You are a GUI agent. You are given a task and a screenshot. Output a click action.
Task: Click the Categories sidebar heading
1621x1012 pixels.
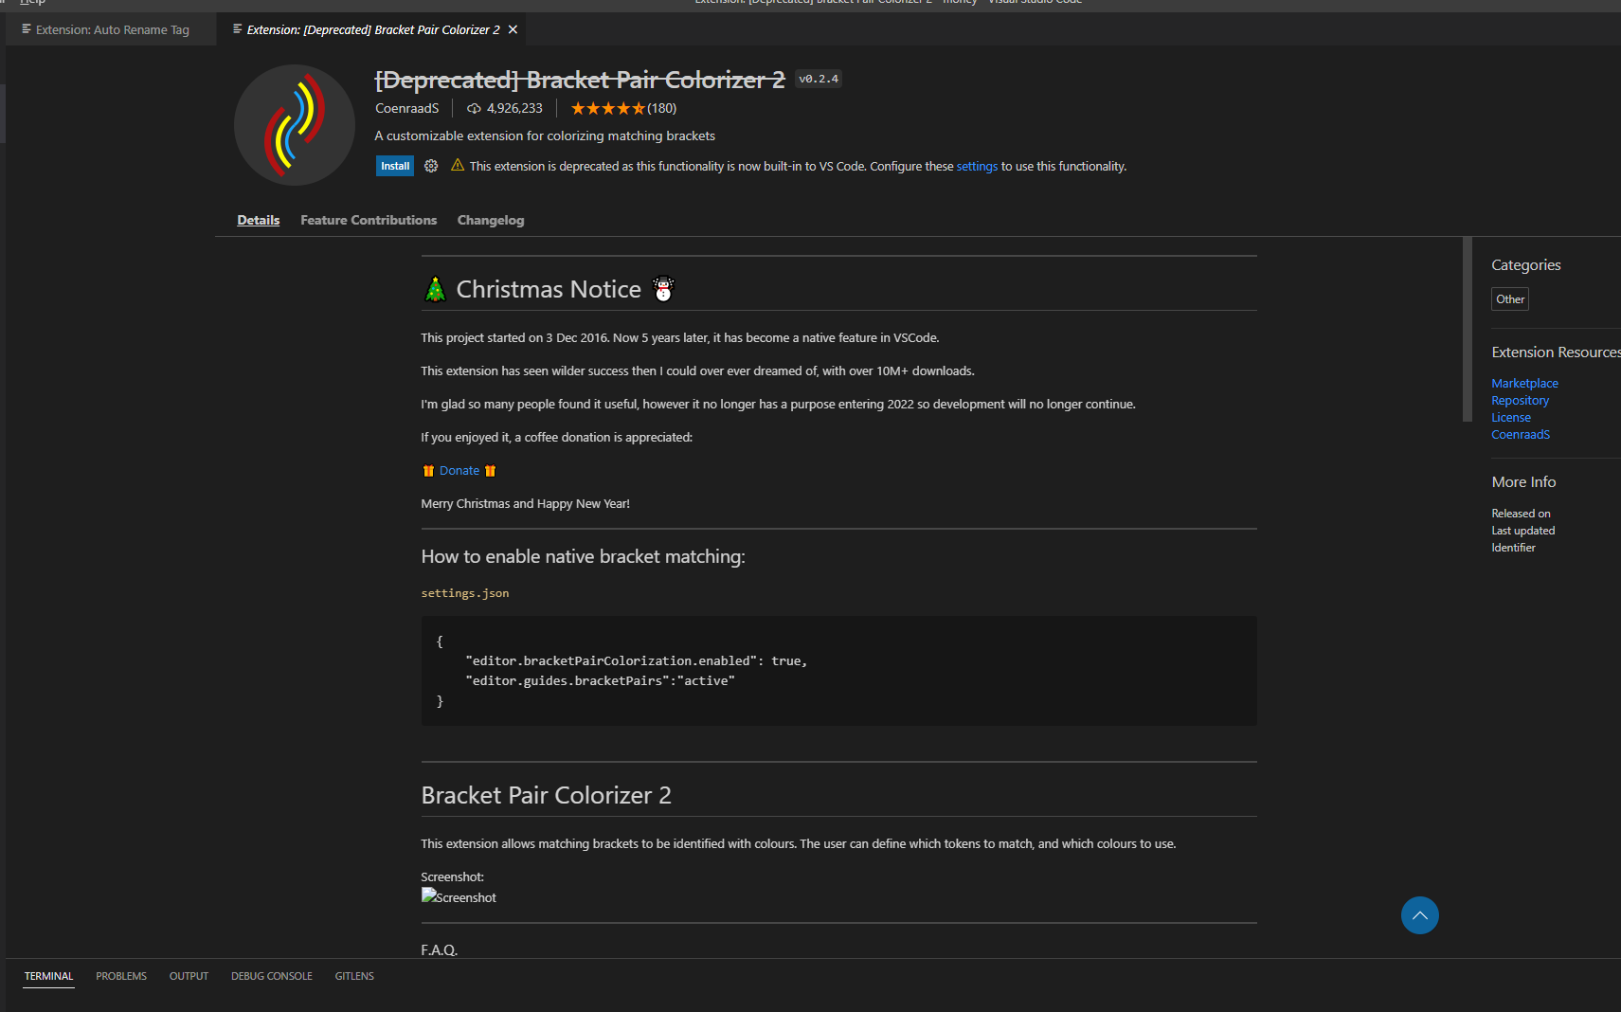click(x=1526, y=265)
